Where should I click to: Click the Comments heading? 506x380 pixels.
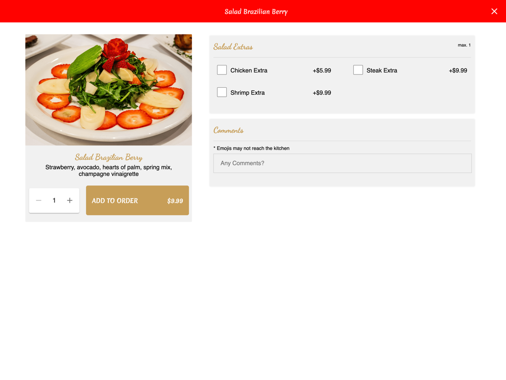[229, 130]
